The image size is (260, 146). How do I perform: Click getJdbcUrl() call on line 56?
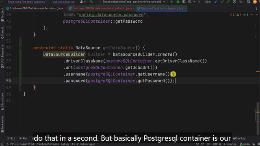tap(140, 68)
